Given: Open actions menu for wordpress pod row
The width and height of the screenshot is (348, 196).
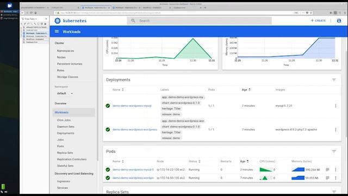Looking at the screenshot, I should pyautogui.click(x=335, y=178).
